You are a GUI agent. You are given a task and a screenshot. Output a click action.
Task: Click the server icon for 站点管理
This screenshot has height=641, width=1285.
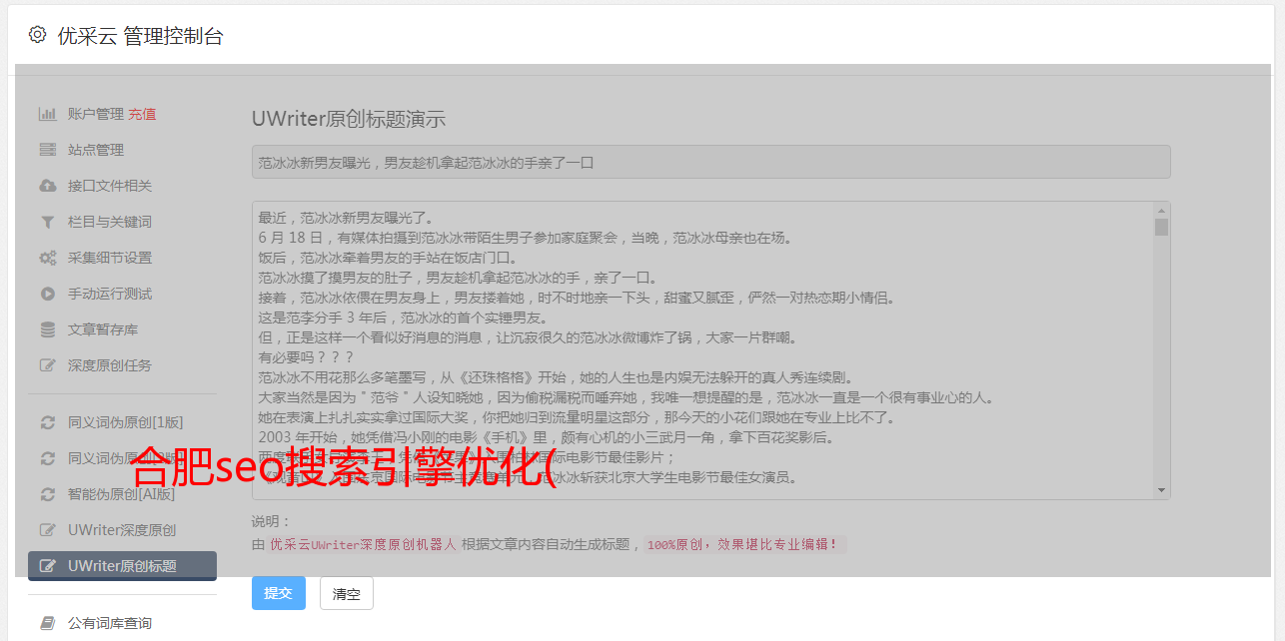pyautogui.click(x=47, y=150)
